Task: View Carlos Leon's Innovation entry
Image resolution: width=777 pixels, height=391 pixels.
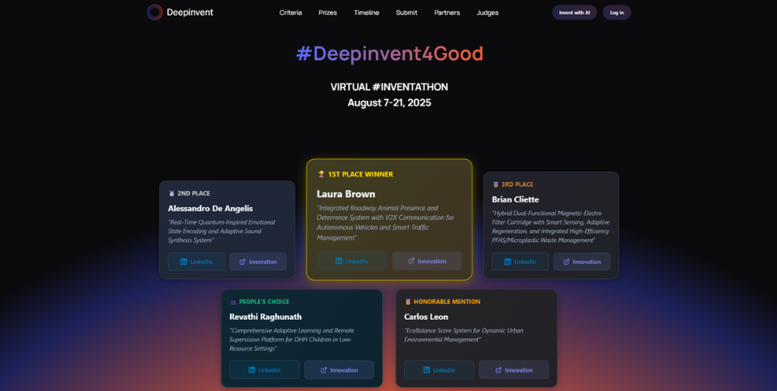Action: (x=514, y=370)
